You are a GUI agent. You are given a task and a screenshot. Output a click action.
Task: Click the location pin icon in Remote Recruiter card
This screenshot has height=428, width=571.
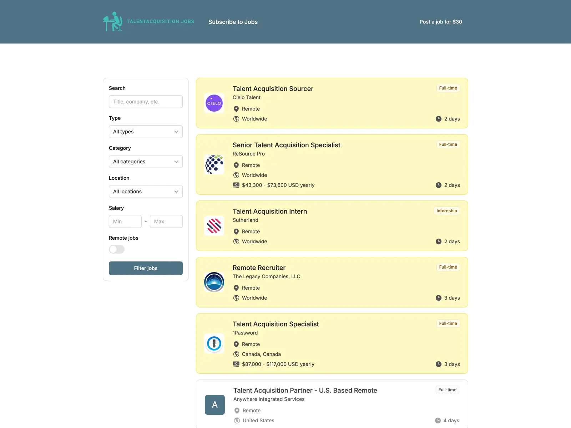[236, 288]
